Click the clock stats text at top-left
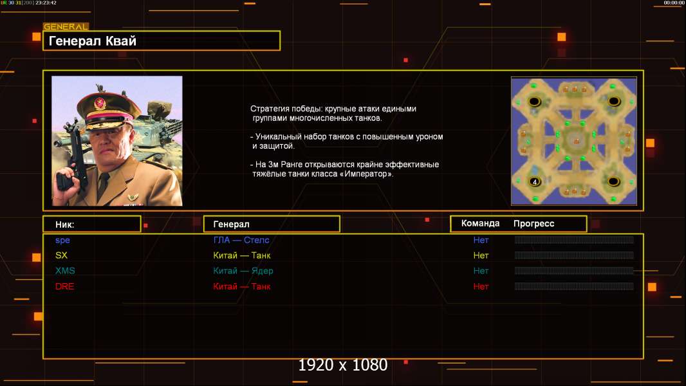This screenshot has width=686, height=386. click(x=29, y=3)
